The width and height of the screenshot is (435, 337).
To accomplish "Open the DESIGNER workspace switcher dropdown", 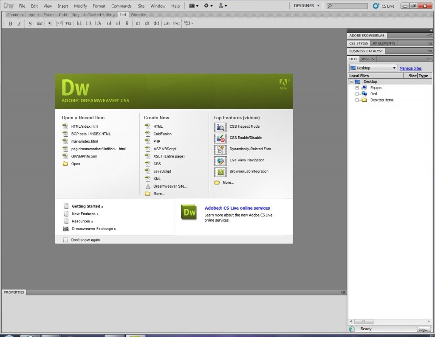I will coord(305,6).
